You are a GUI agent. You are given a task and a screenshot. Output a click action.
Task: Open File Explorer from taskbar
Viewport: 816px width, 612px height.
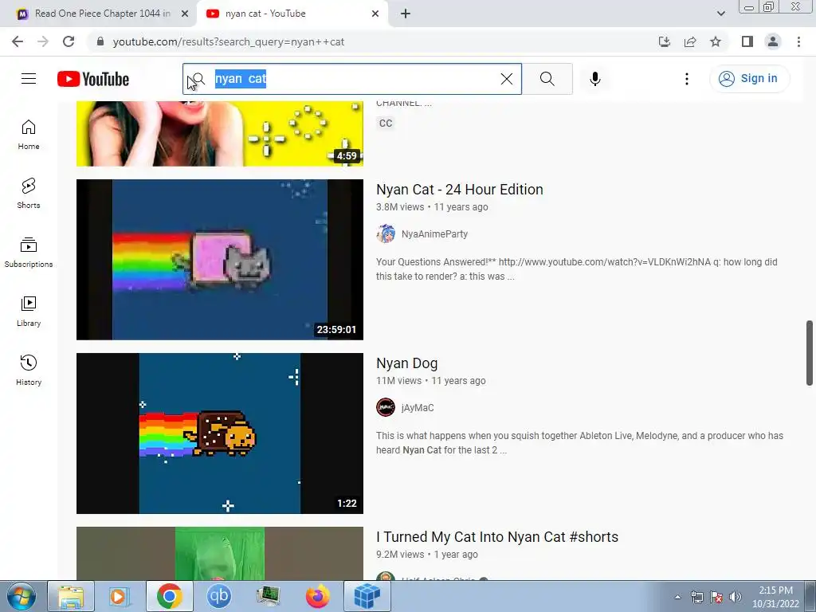click(71, 596)
